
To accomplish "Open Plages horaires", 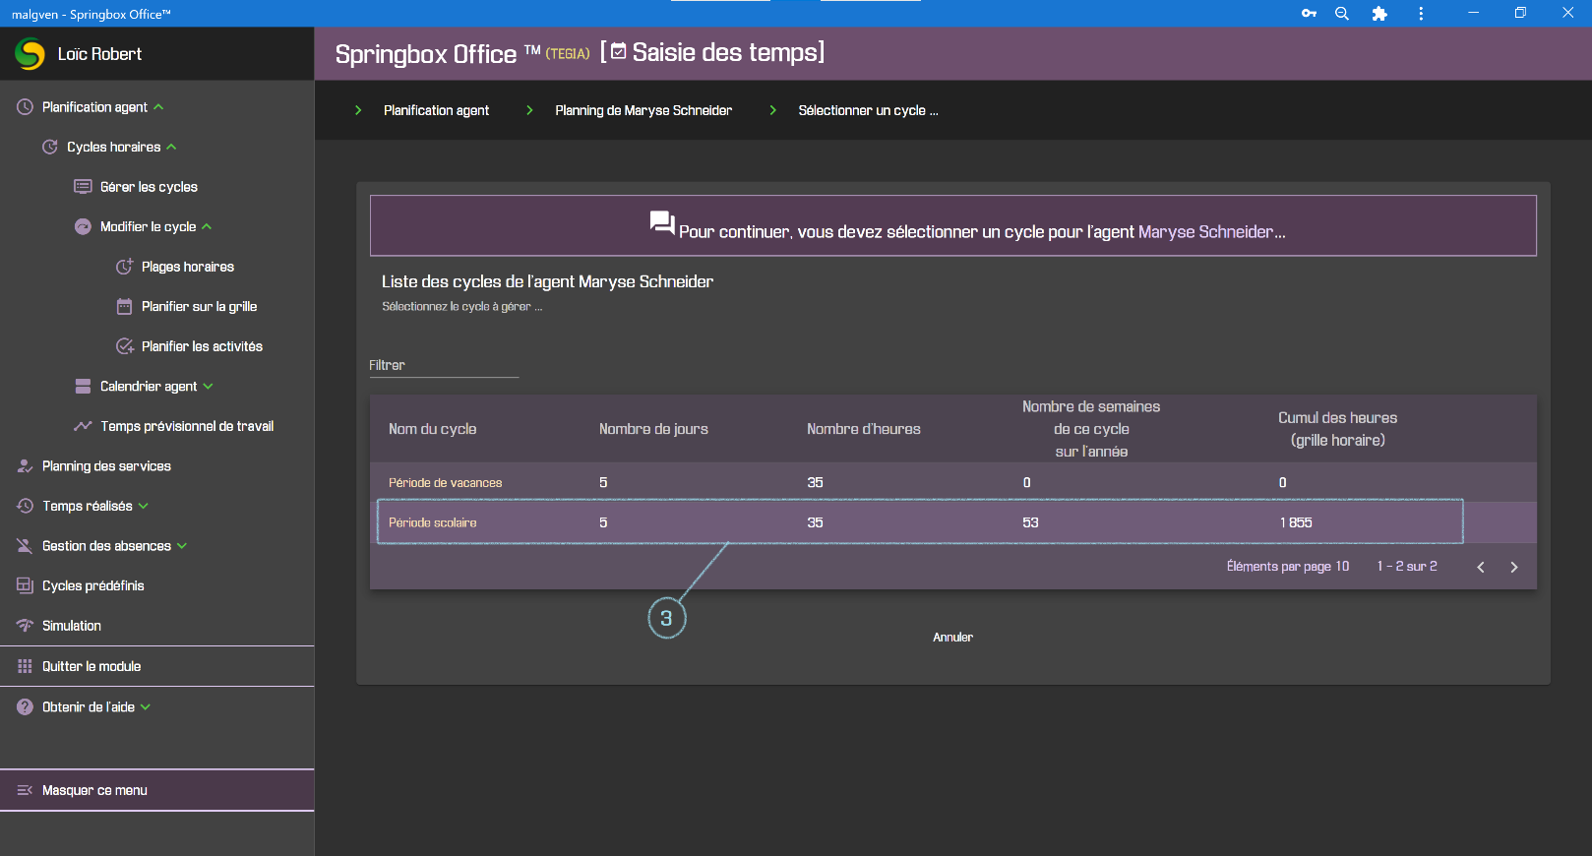I will 188,267.
